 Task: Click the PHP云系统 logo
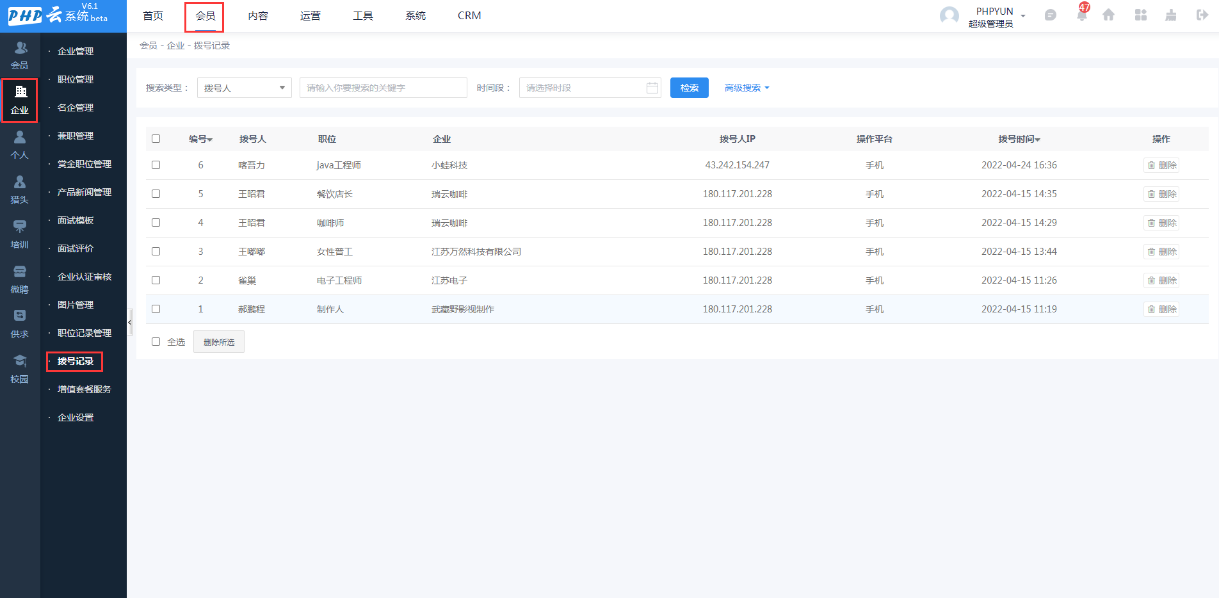point(58,15)
